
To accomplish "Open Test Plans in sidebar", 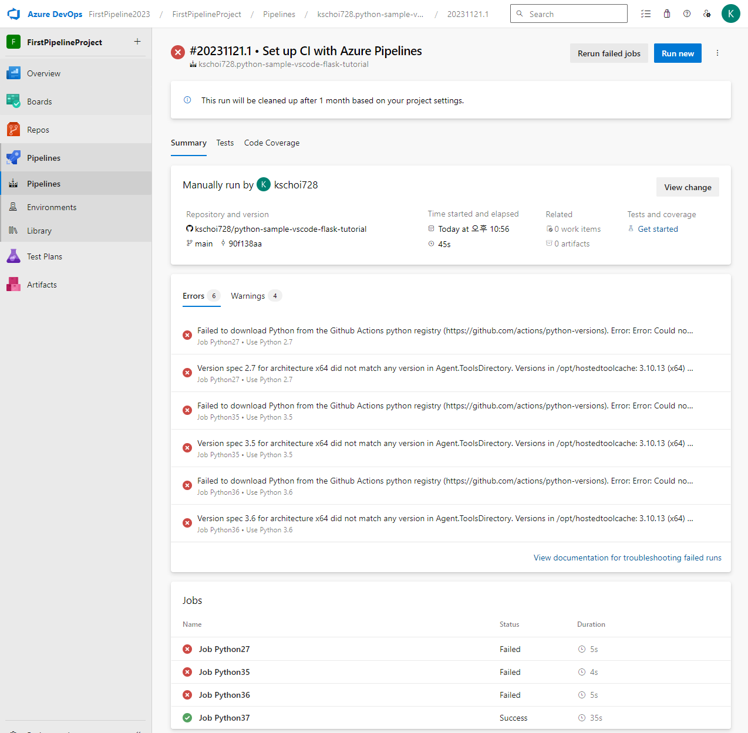I will [76, 256].
